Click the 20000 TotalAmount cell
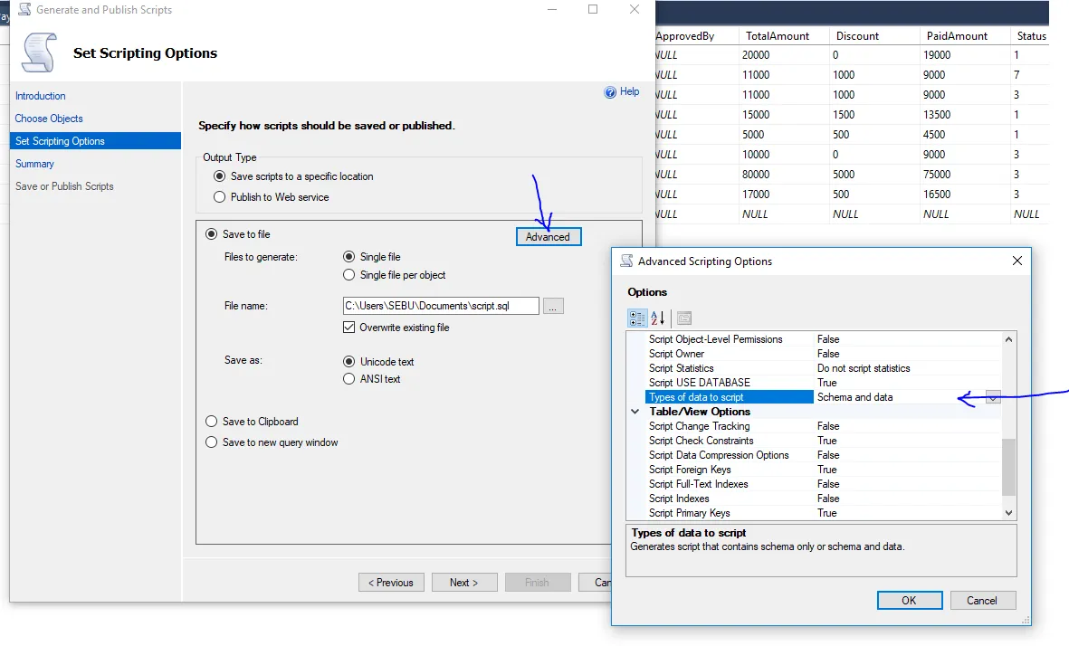This screenshot has height=646, width=1069. tap(784, 55)
